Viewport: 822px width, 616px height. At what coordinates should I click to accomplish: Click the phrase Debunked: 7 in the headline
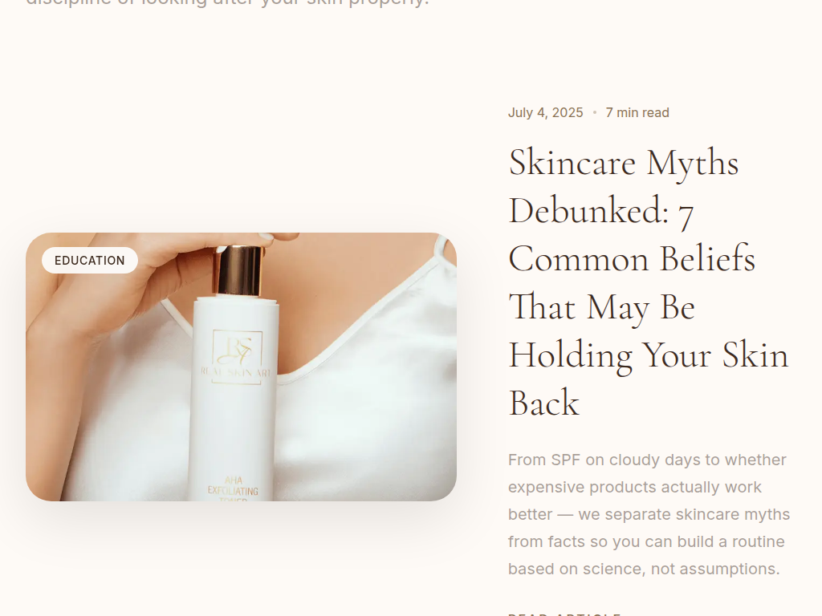pyautogui.click(x=601, y=211)
